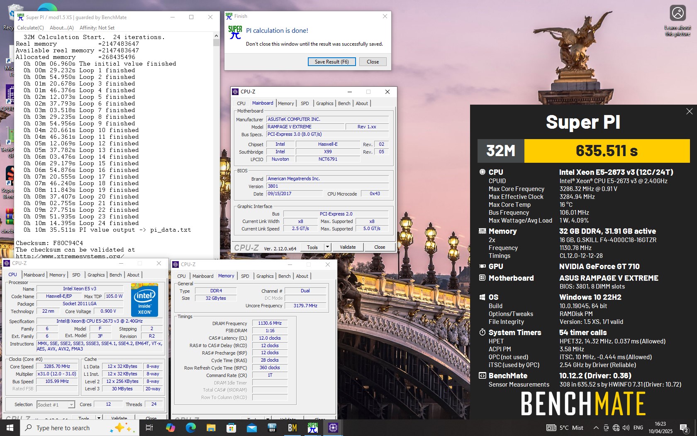Click the Checksum: F80C94C4 line
This screenshot has width=697, height=436.
coord(49,243)
